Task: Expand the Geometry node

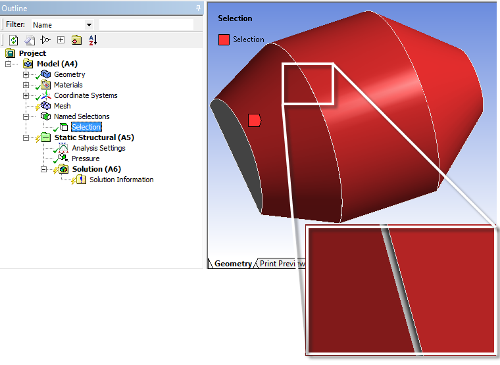Action: click(x=26, y=74)
